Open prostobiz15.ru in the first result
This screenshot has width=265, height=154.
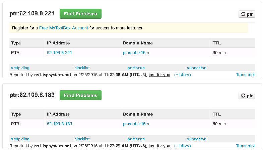coord(137,53)
